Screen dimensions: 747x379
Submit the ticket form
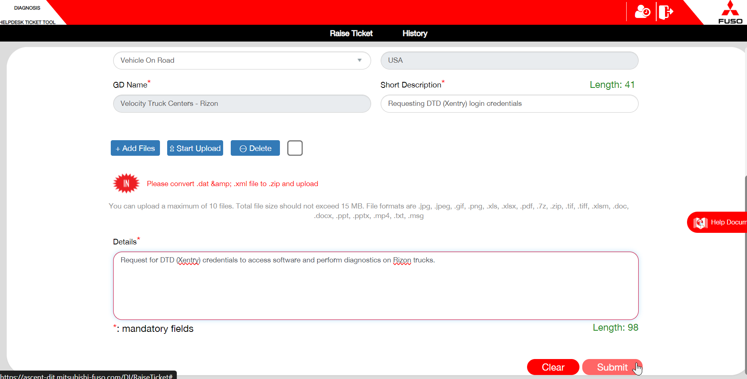coord(612,367)
